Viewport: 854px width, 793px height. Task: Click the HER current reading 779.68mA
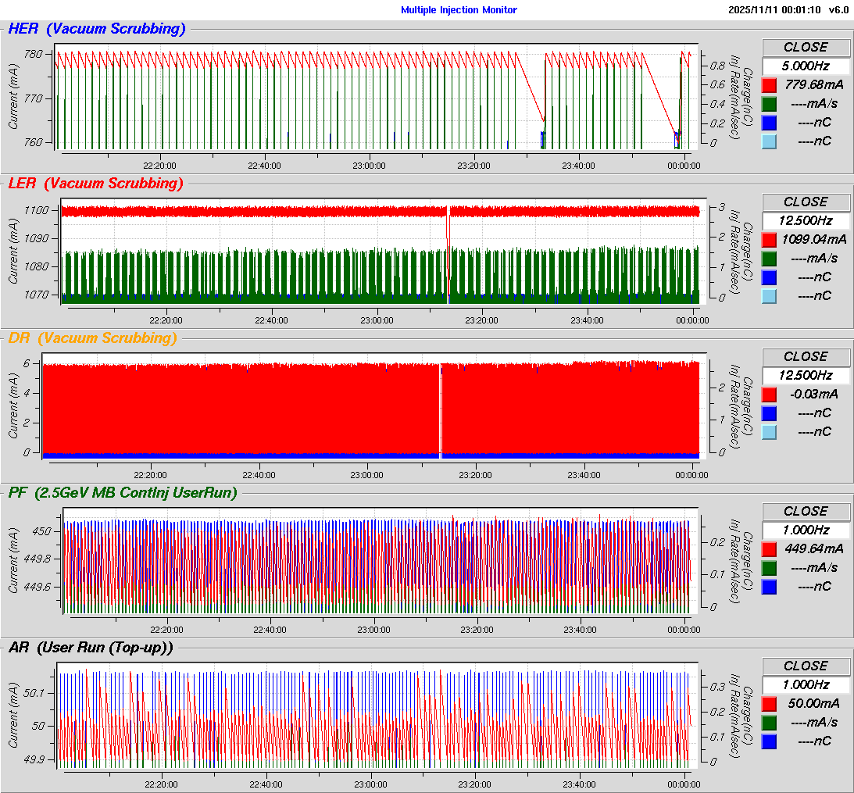pyautogui.click(x=814, y=85)
